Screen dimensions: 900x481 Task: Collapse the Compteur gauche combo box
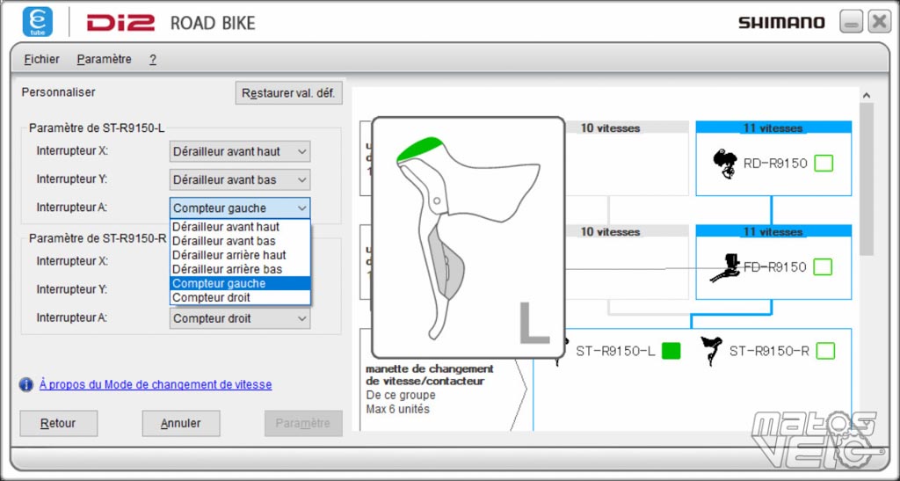pyautogui.click(x=240, y=208)
